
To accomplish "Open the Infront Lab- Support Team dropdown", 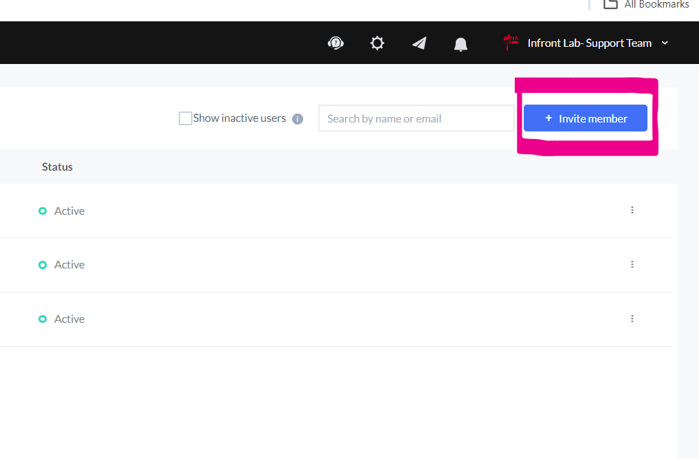I will (x=664, y=43).
